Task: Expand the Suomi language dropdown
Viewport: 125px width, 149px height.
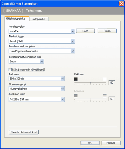Action: [26, 61]
